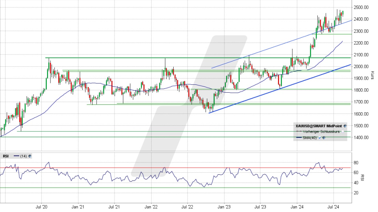This screenshot has height=212, width=378.
Task: Click the 1700.00 price axis label
Action: (361, 102)
